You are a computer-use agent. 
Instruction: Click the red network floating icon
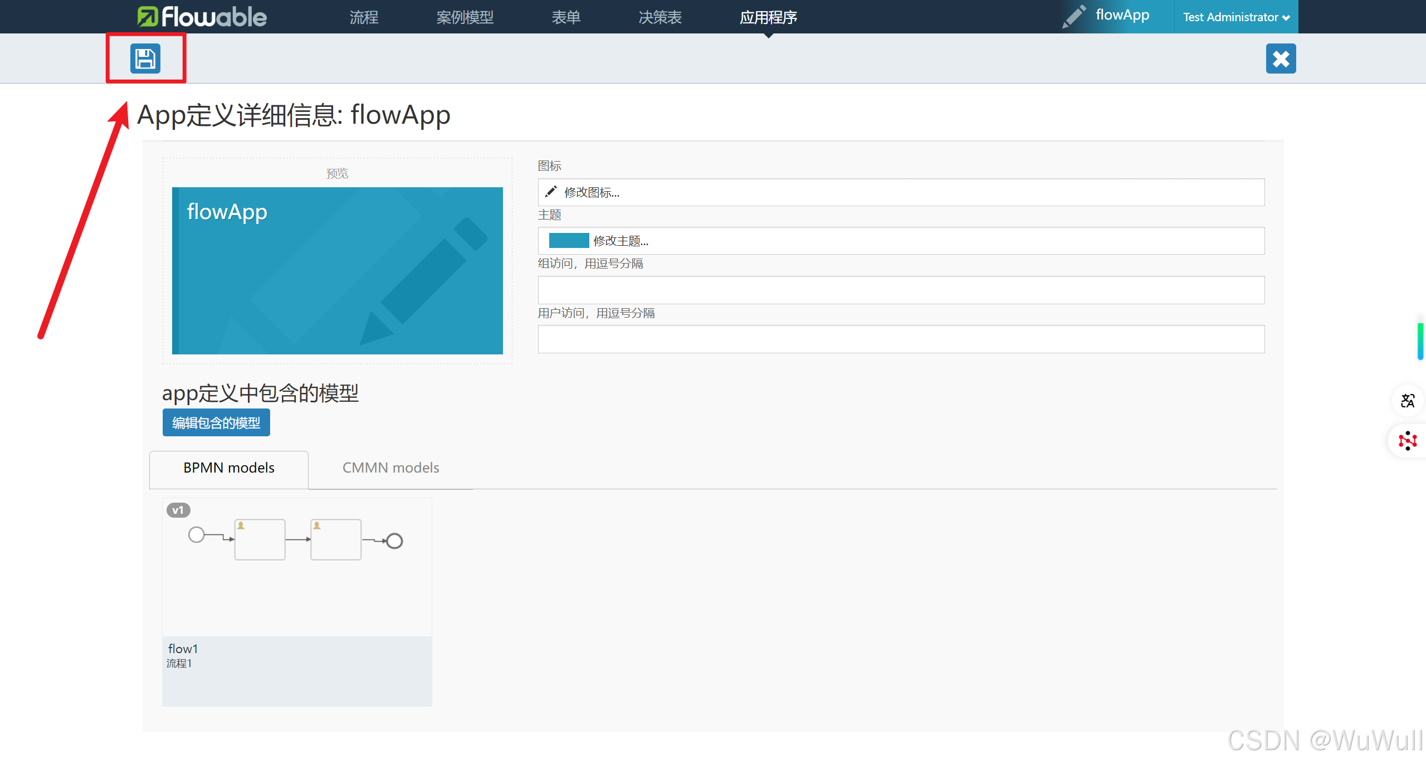[x=1408, y=441]
